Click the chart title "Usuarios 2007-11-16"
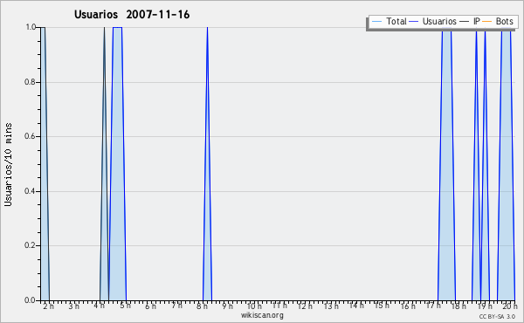The width and height of the screenshot is (524, 323). (x=132, y=15)
